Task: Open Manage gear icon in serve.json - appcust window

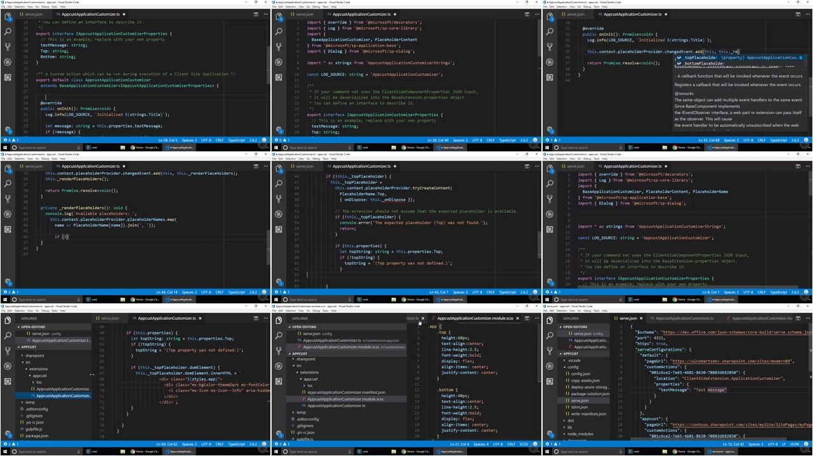Action: 550,434
